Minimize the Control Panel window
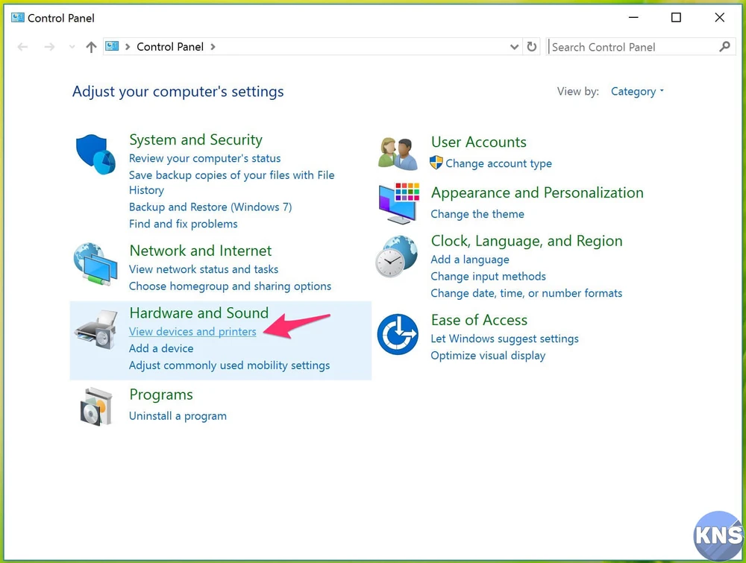 633,18
